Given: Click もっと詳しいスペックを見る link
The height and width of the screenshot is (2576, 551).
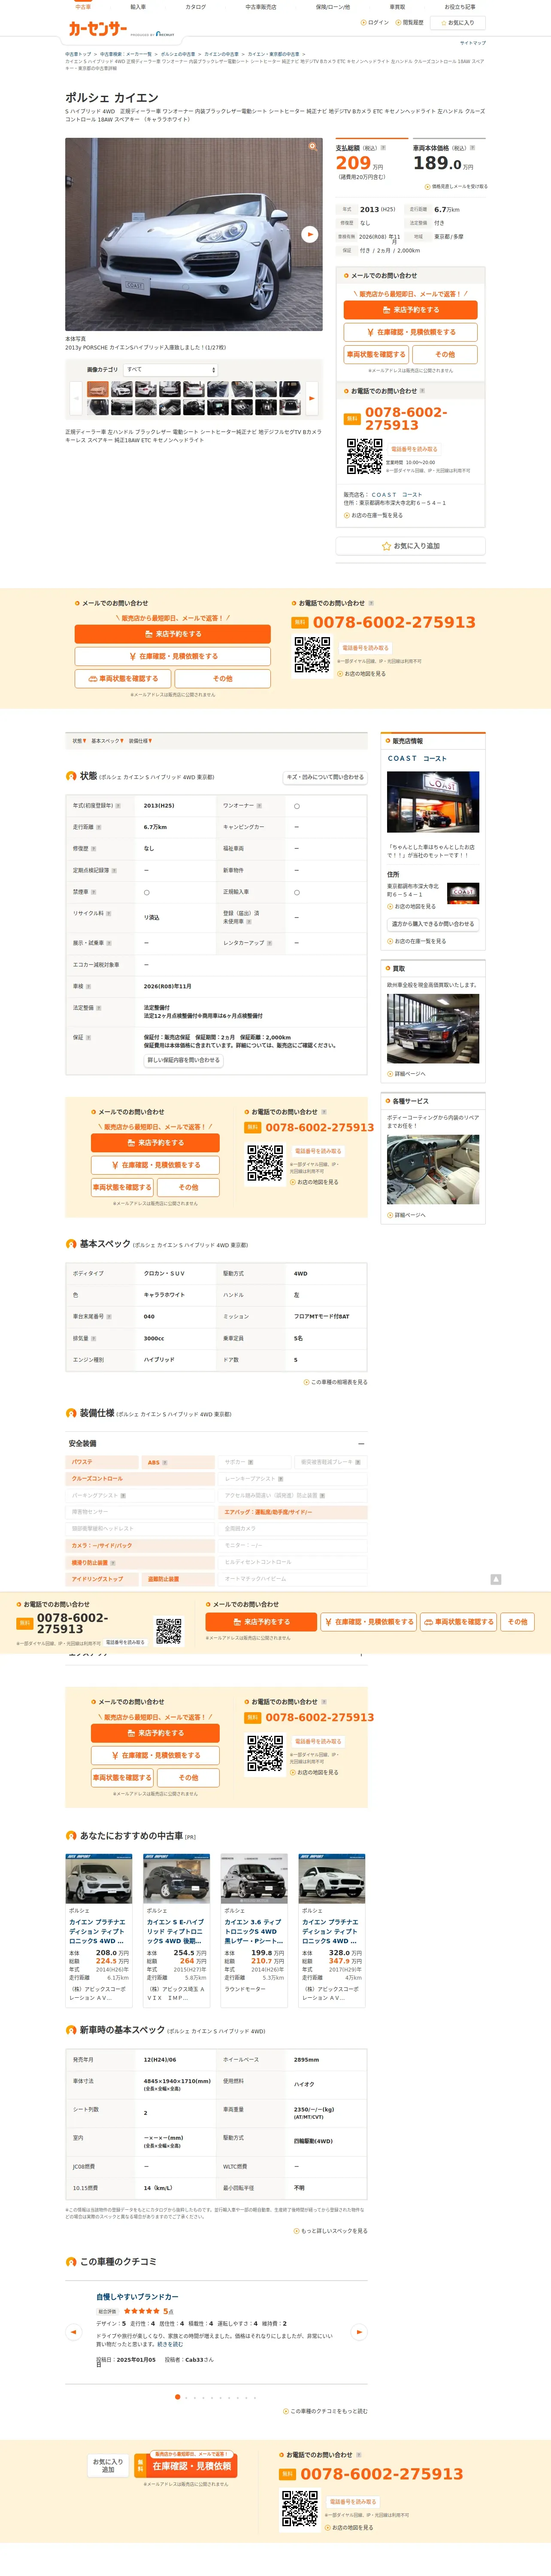Looking at the screenshot, I should [331, 2230].
